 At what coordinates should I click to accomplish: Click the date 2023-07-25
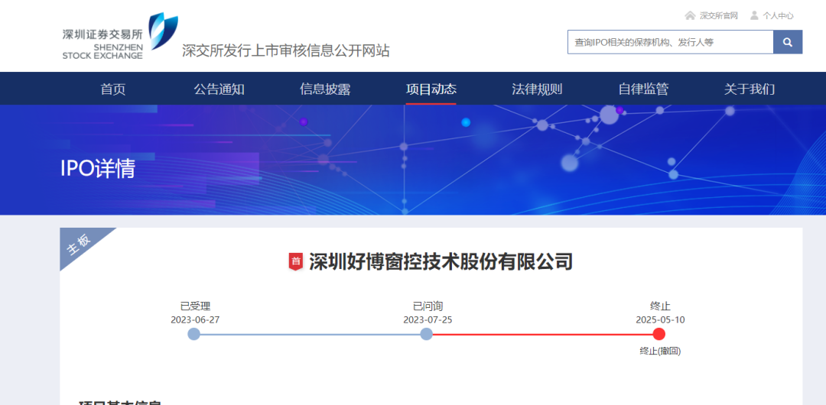coord(428,319)
